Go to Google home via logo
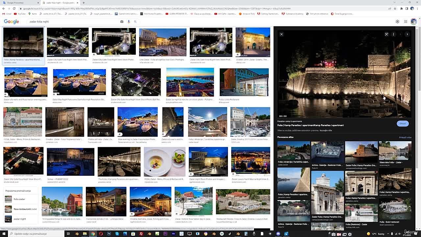 (12, 22)
